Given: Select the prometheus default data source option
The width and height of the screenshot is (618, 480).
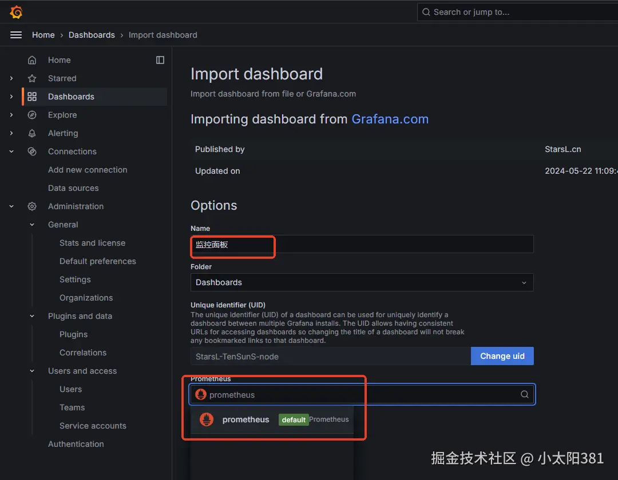Looking at the screenshot, I should click(x=272, y=419).
